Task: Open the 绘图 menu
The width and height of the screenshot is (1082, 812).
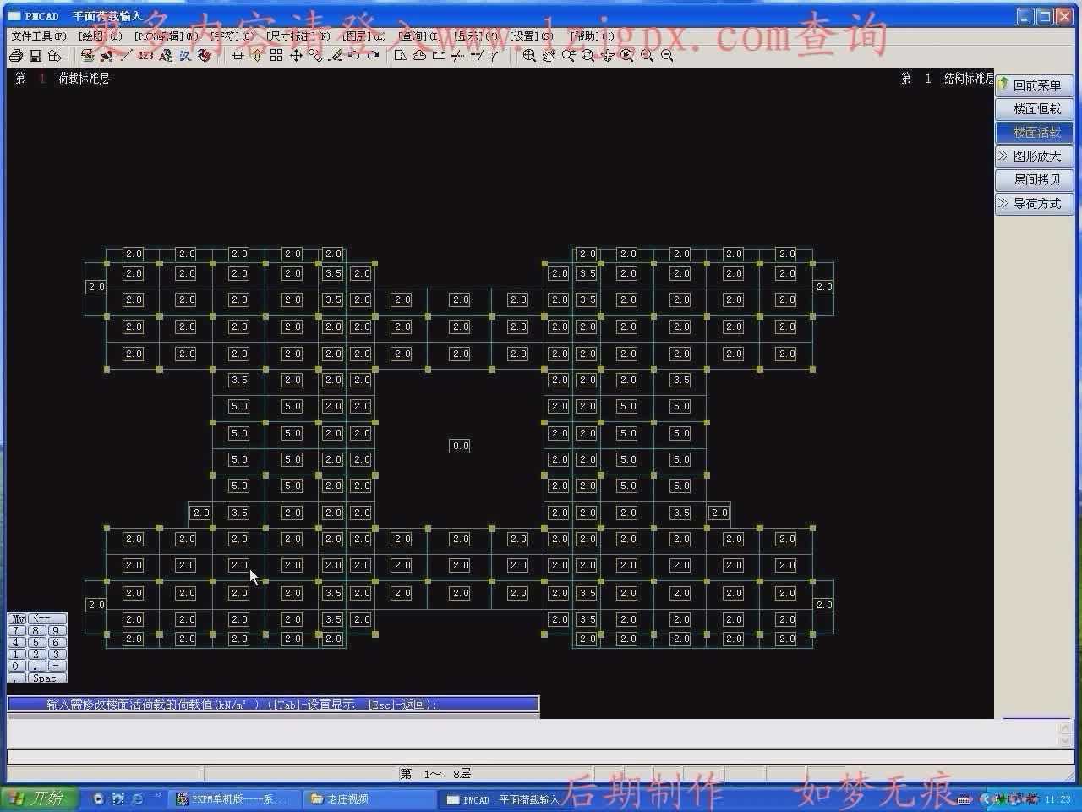Action: 101,36
